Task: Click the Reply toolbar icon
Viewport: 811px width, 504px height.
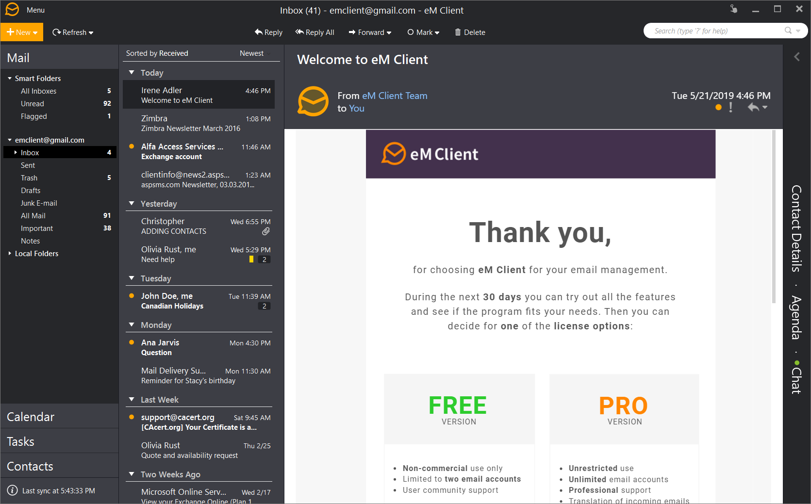Action: pos(258,32)
